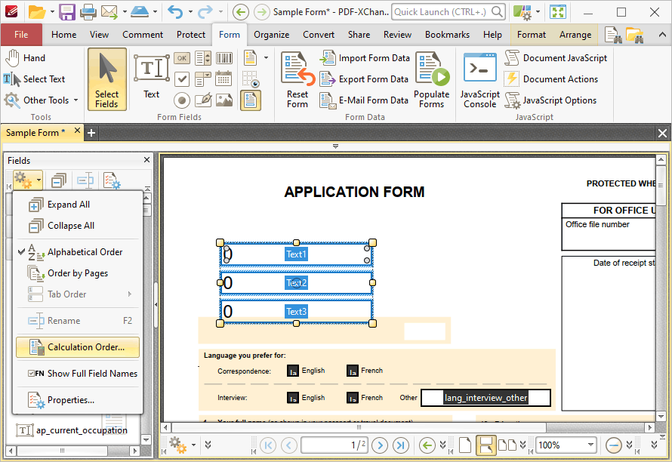Close the Fields pane
The height and width of the screenshot is (462, 672).
pos(146,160)
